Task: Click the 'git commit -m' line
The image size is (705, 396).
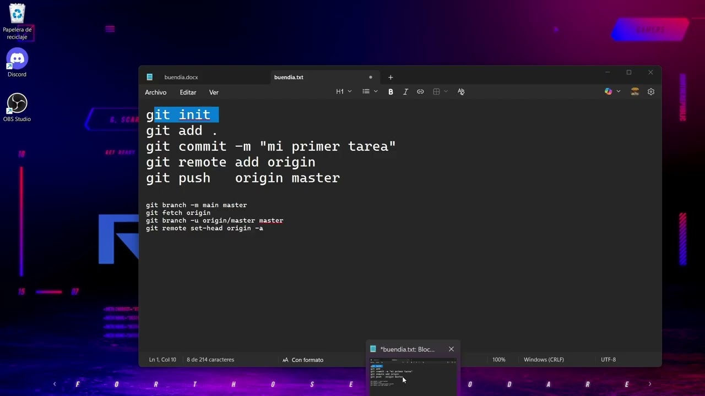Action: pyautogui.click(x=271, y=147)
